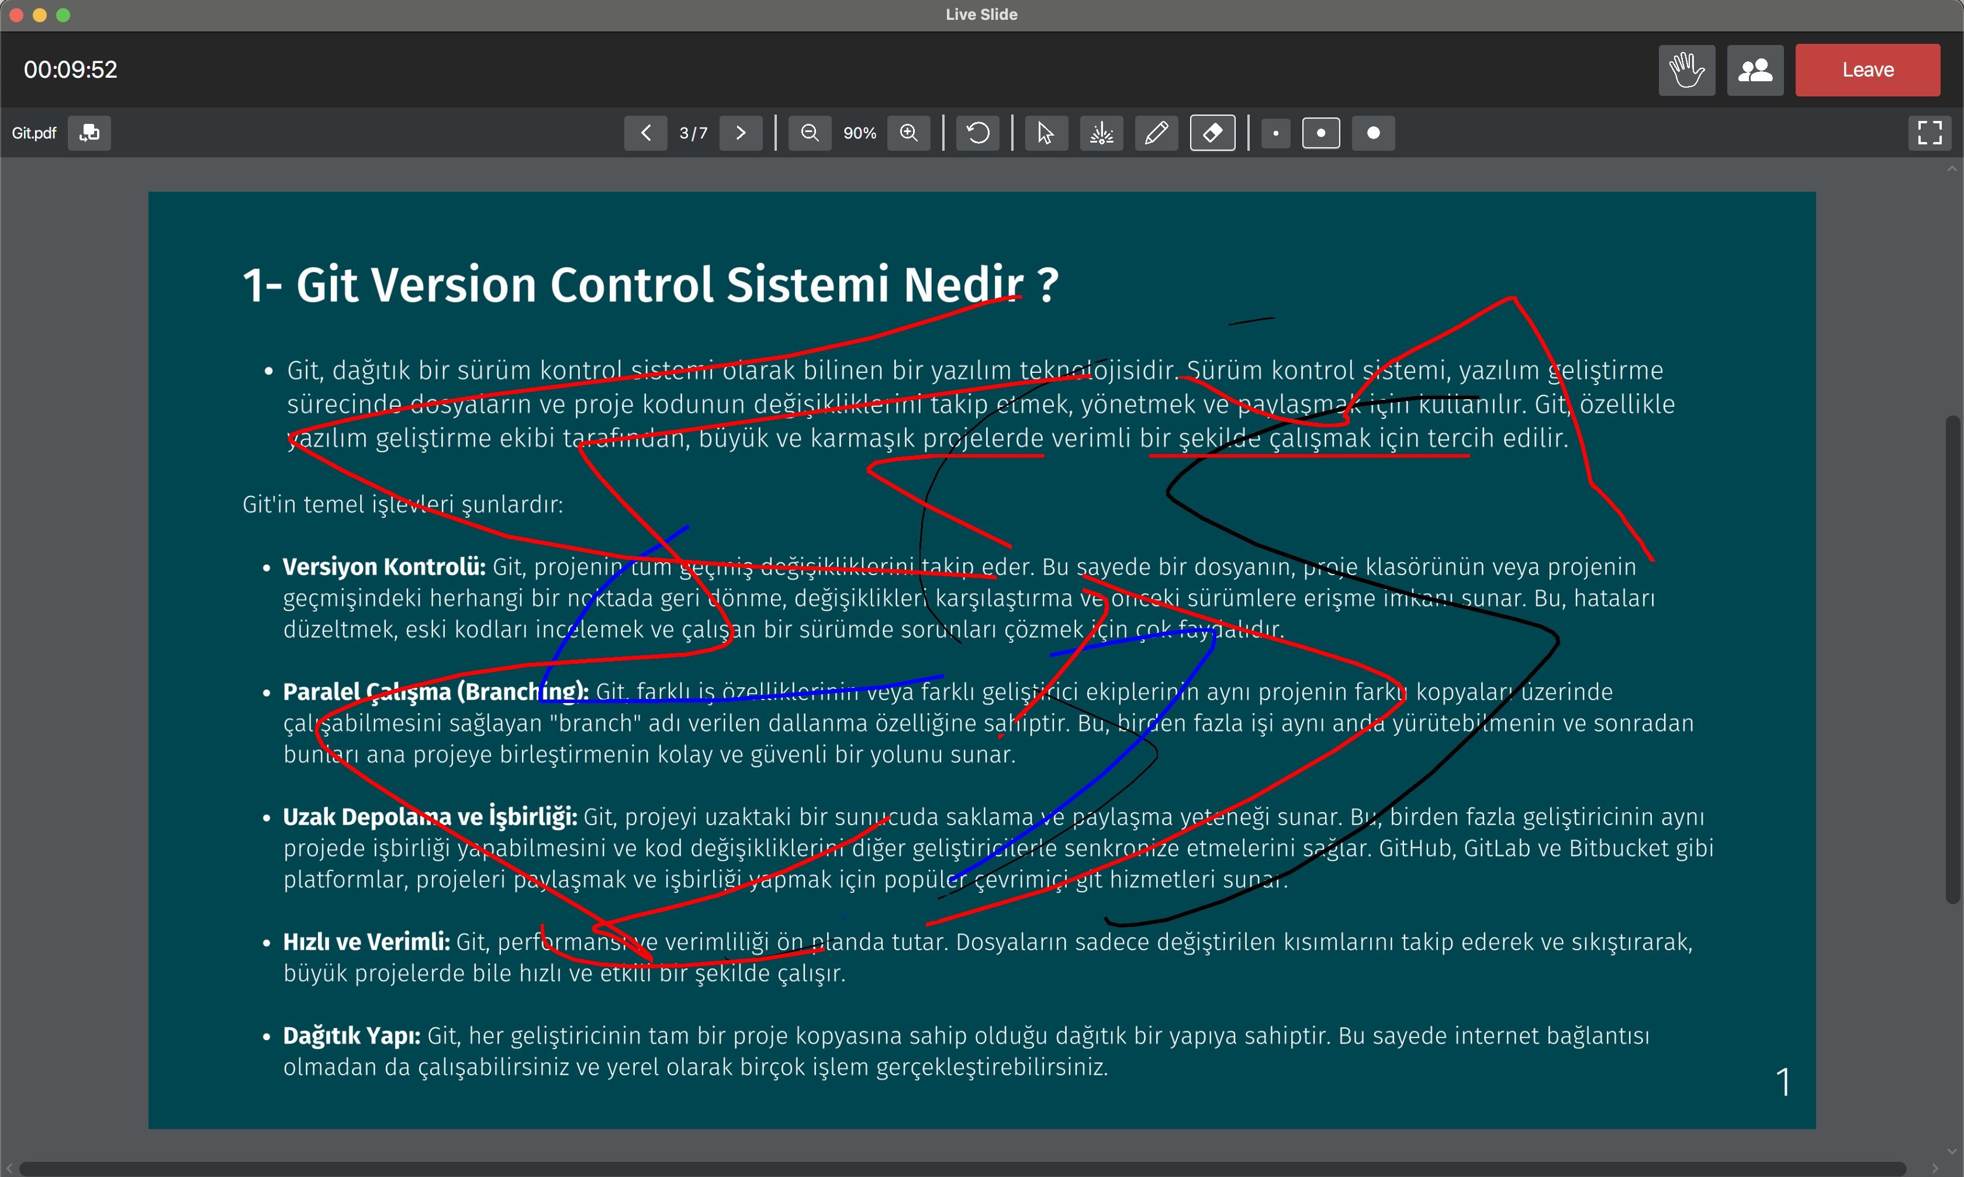This screenshot has width=1964, height=1177.
Task: Click the Git.pdf file name
Action: (x=34, y=133)
